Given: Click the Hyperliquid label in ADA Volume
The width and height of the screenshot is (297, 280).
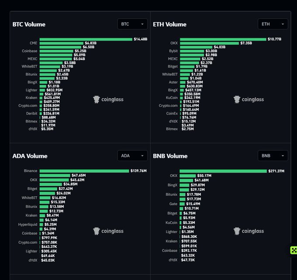Looking at the screenshot, I should pos(28,225).
